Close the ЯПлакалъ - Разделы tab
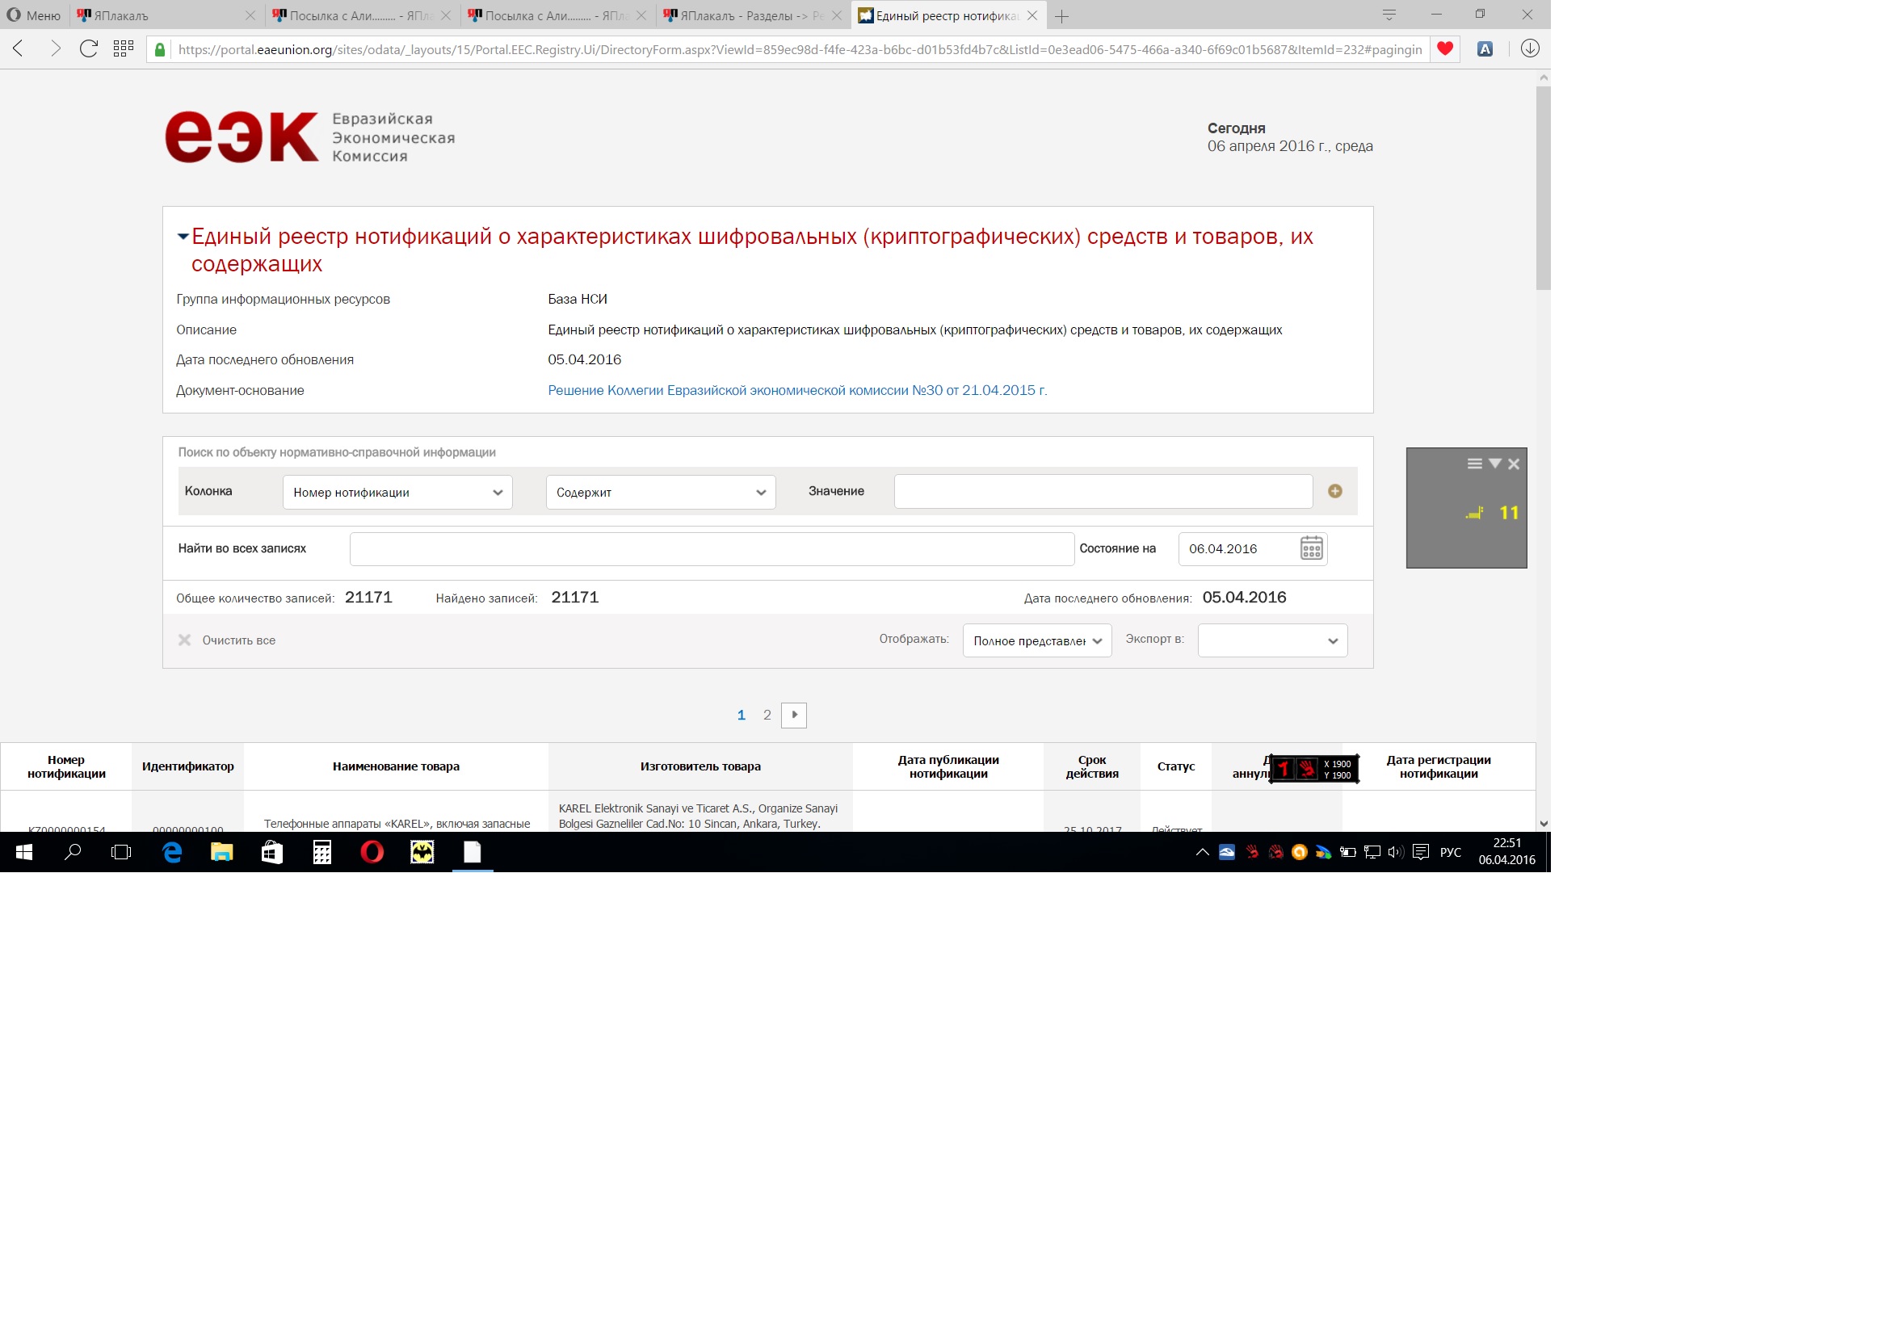Screen dimensions: 1895x1318 (837, 15)
